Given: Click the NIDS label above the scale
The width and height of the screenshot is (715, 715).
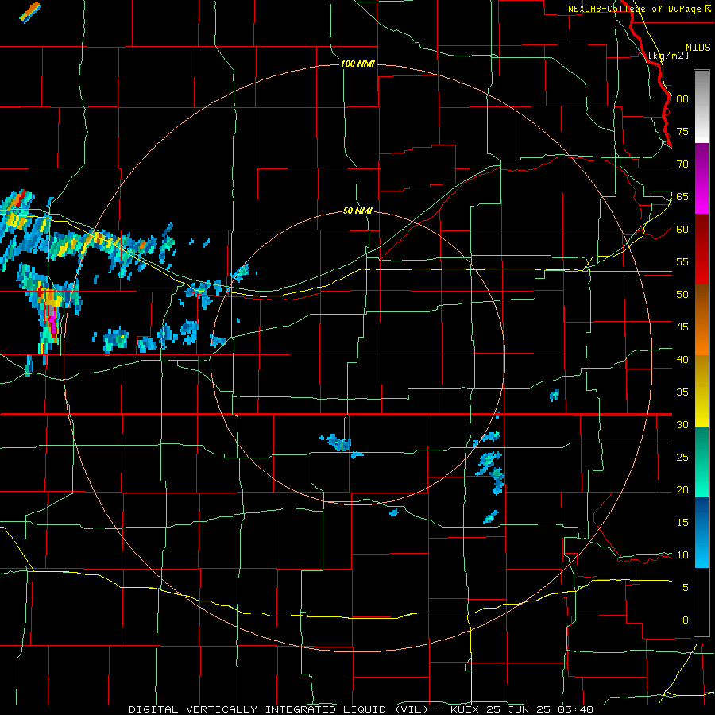Looking at the screenshot, I should pyautogui.click(x=698, y=48).
